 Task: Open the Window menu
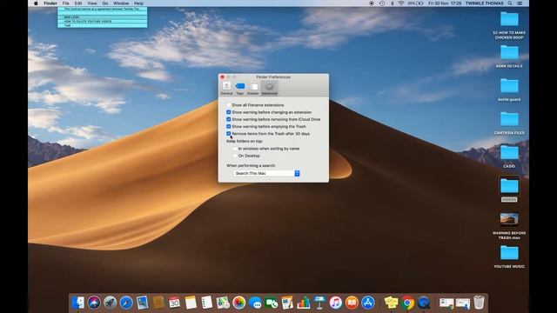pyautogui.click(x=121, y=3)
